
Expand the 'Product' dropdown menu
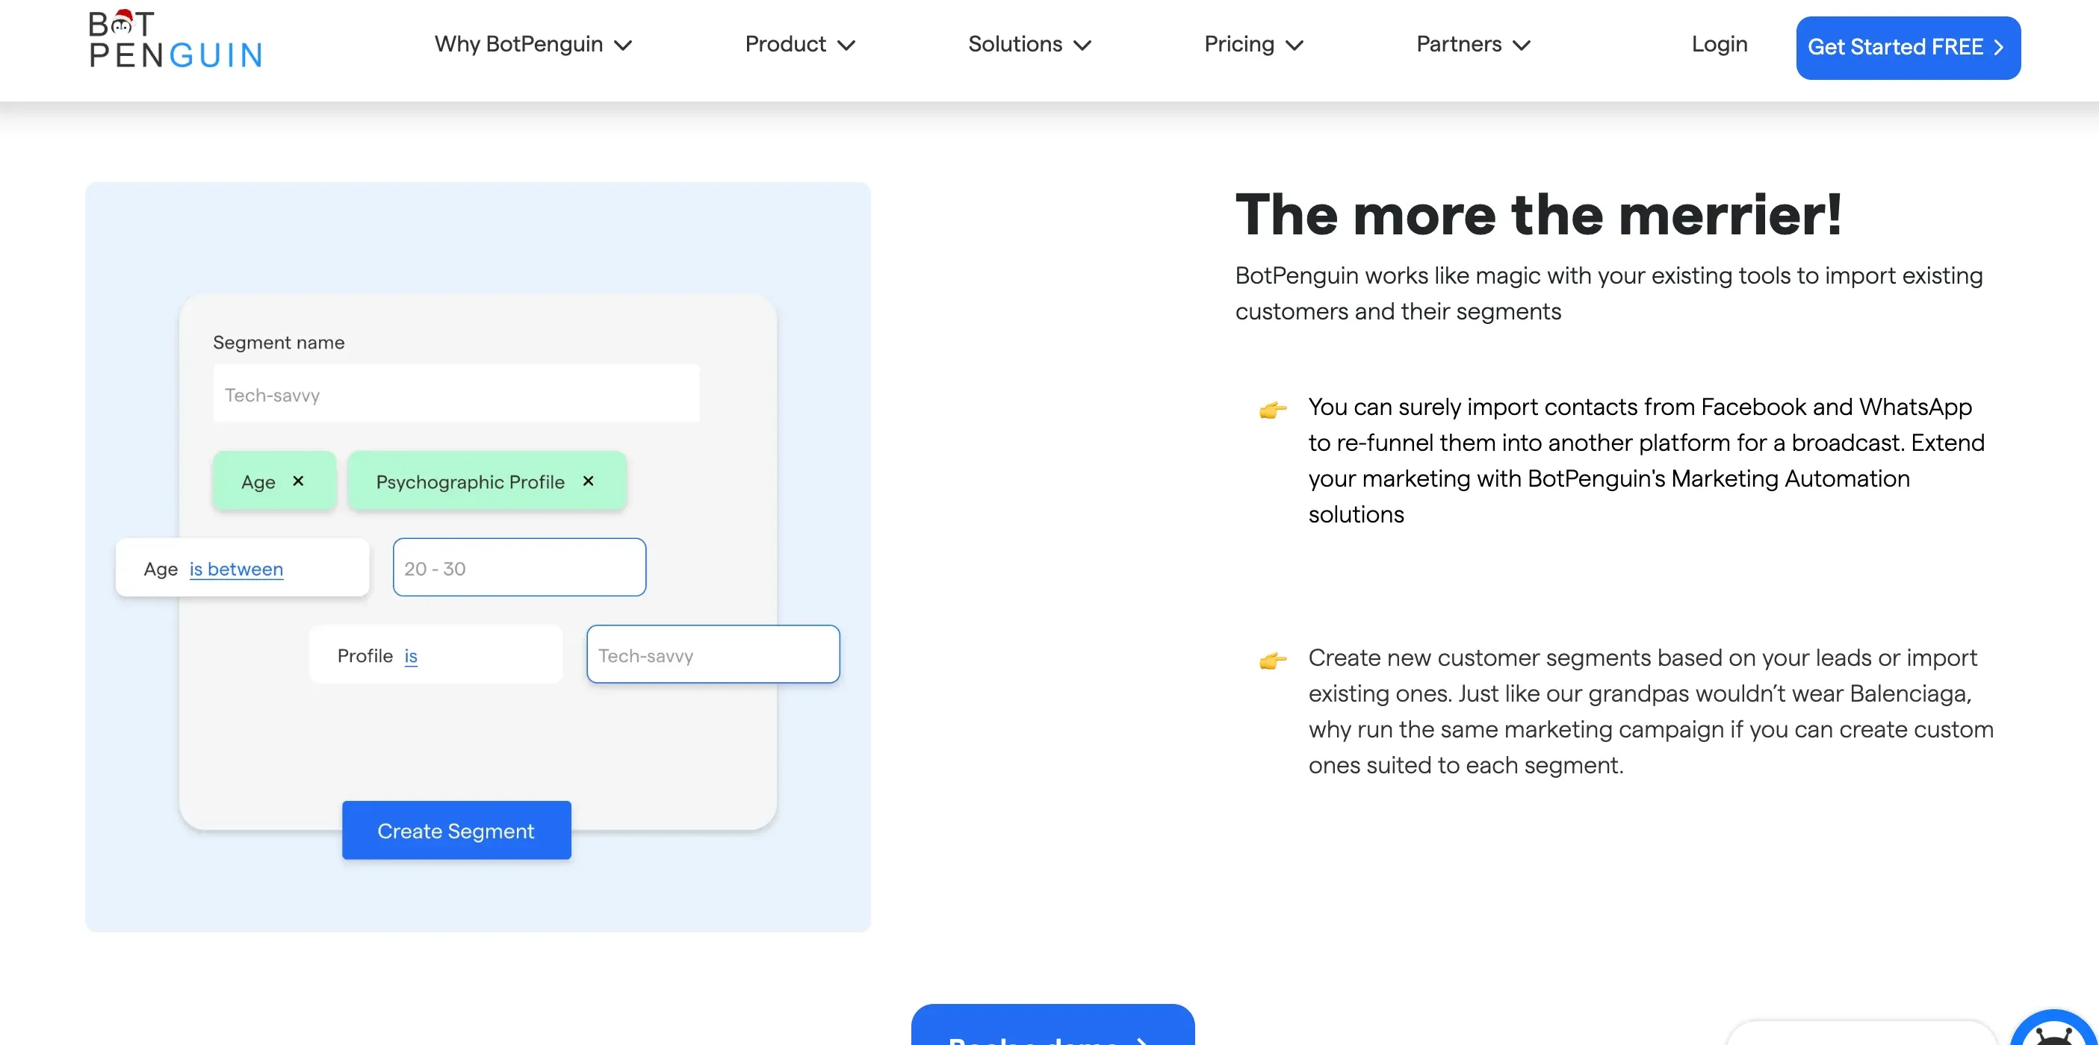pos(798,43)
